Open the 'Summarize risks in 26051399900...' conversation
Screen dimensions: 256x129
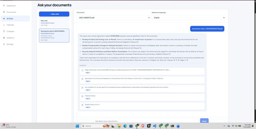click(54, 36)
